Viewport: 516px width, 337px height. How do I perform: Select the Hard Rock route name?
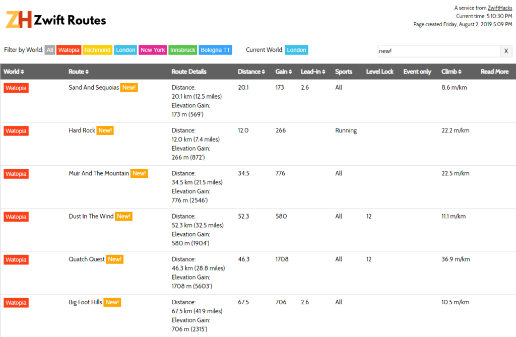82,130
